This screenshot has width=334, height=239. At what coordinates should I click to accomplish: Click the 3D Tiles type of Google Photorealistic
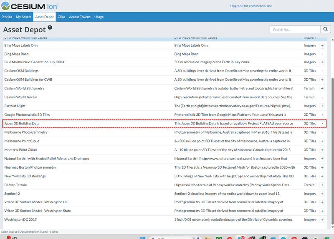pyautogui.click(x=310, y=115)
